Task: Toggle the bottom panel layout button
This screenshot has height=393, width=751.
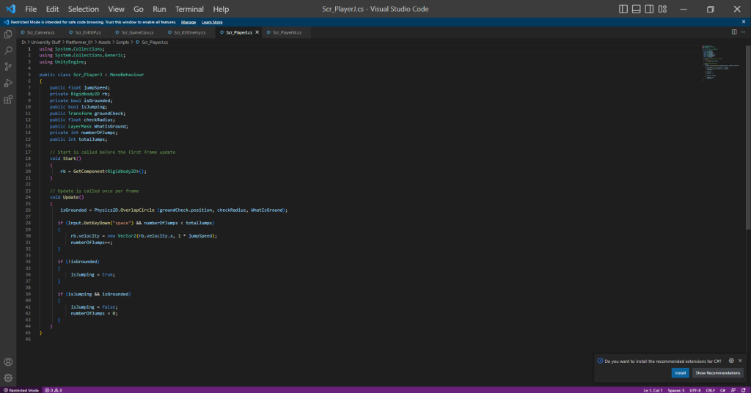Action: 635,9
